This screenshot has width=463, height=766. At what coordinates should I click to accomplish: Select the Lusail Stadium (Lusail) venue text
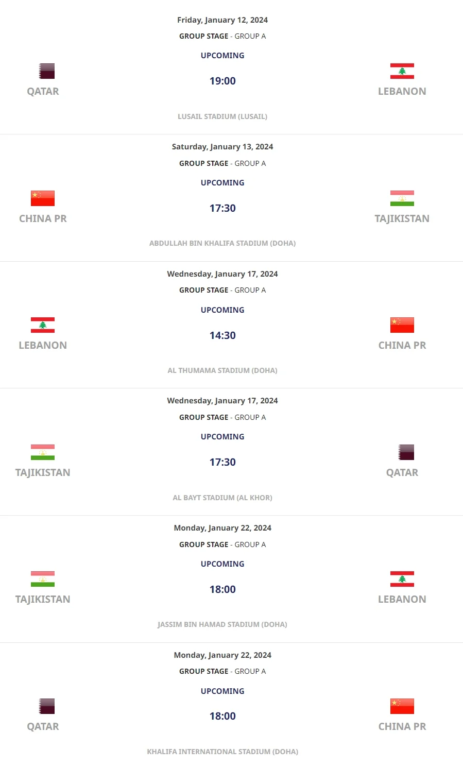222,116
